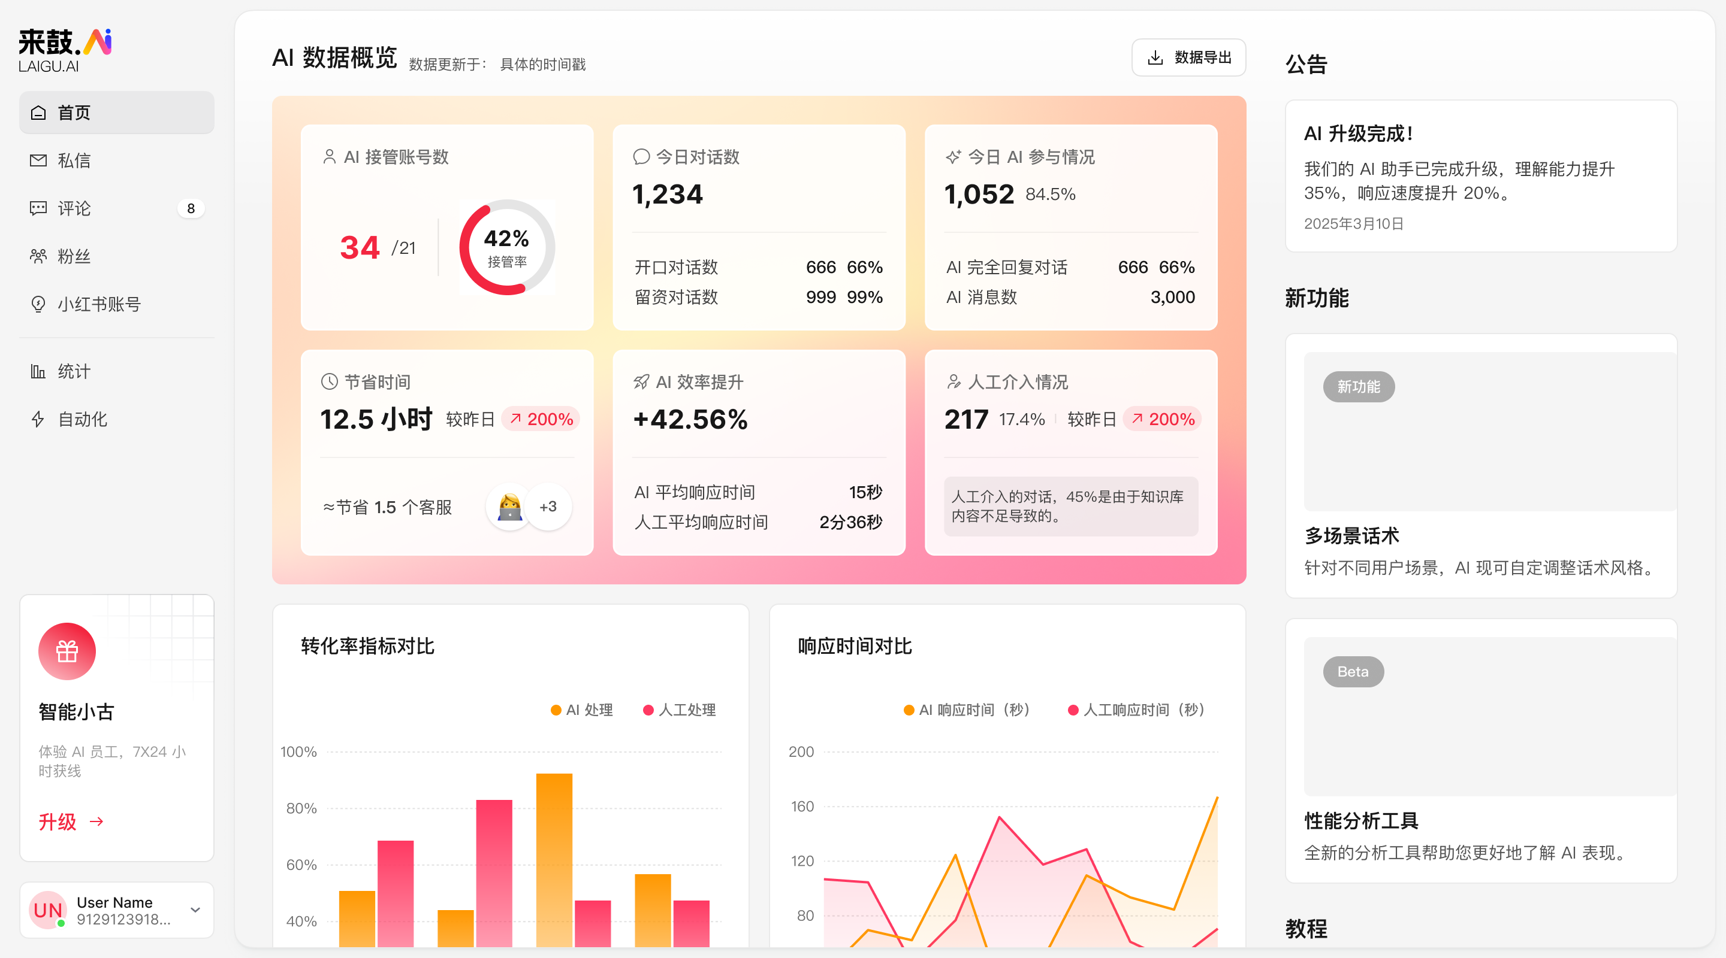The height and width of the screenshot is (958, 1726).
Task: Expand the +3 customer service avatars
Action: [548, 507]
